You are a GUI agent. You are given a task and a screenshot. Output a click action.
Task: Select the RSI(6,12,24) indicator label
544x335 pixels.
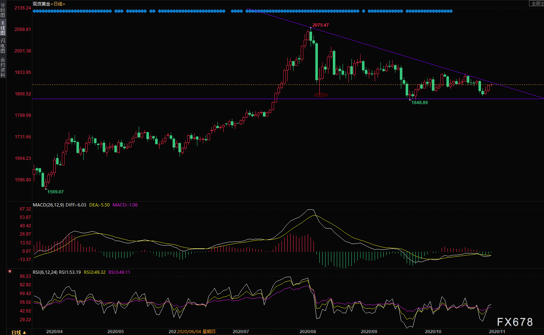45,272
